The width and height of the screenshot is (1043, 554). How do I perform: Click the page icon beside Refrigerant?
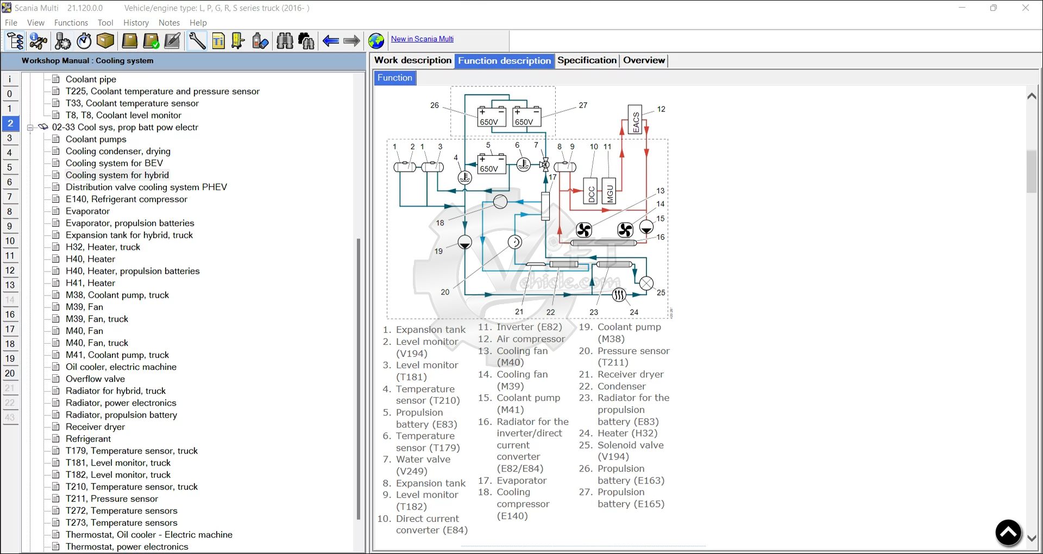[55, 438]
